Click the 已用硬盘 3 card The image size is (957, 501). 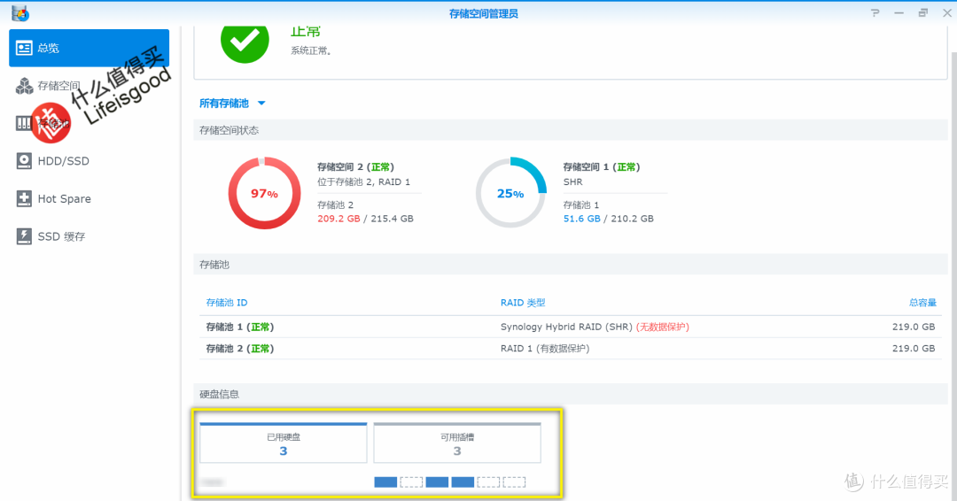(x=284, y=443)
